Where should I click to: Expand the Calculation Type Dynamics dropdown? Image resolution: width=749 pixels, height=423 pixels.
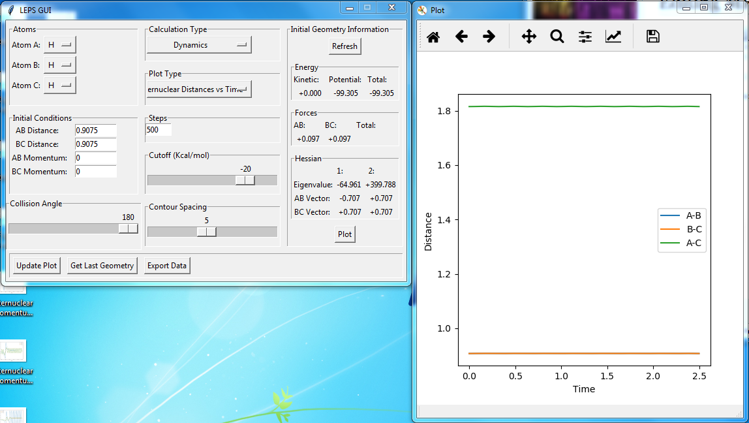[199, 45]
